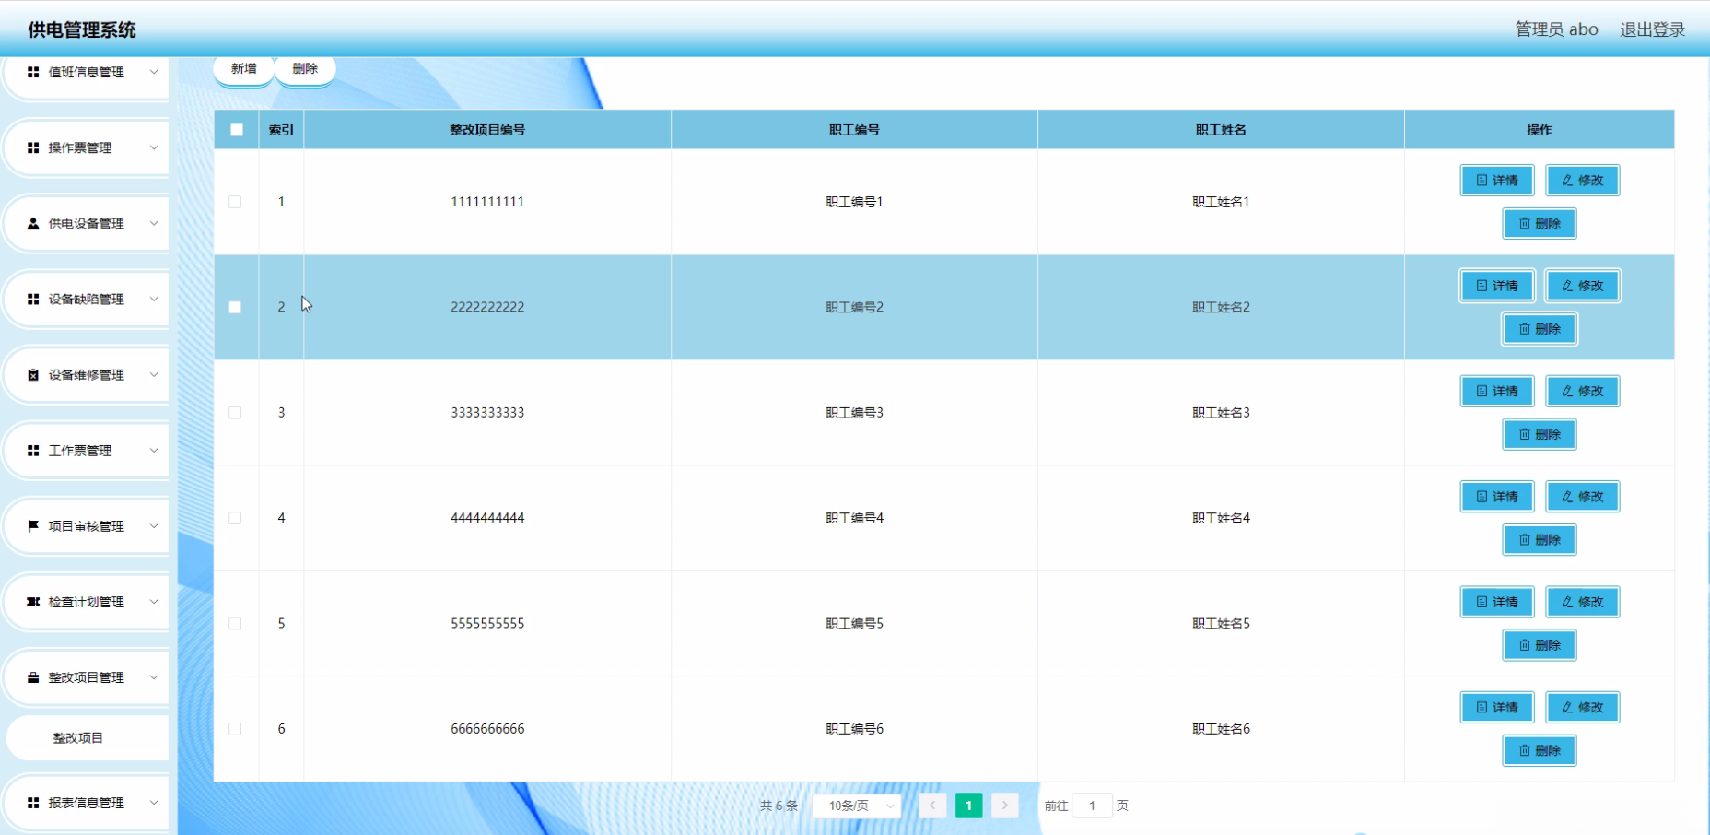Click 删除 for row 1111111111

tap(1540, 224)
